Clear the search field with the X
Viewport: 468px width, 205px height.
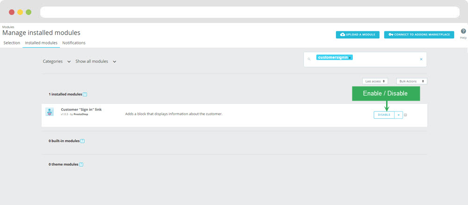421,59
